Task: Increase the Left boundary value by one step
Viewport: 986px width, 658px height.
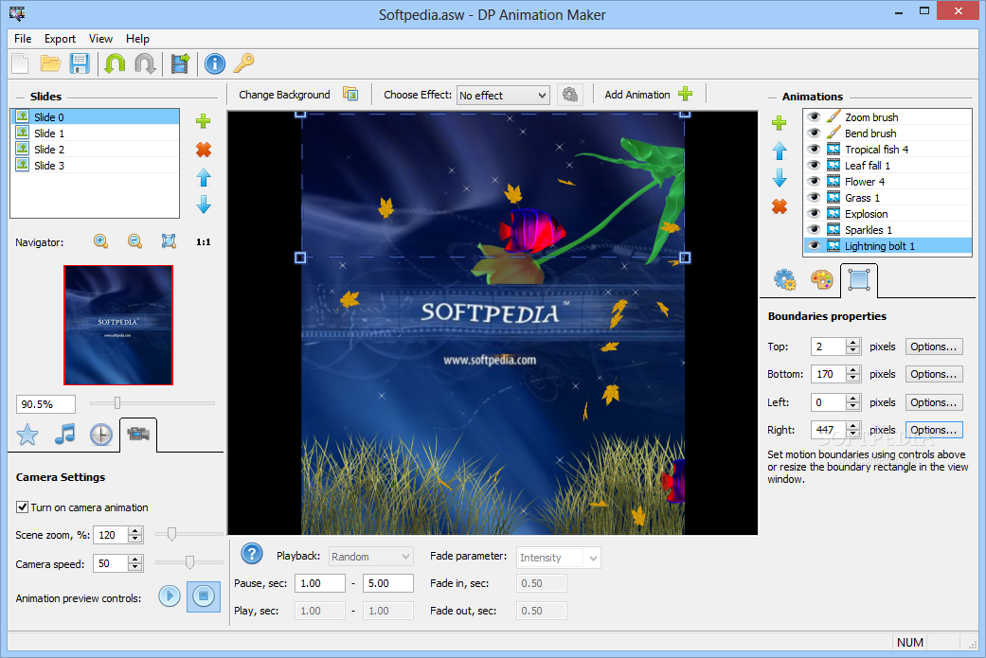Action: 852,398
